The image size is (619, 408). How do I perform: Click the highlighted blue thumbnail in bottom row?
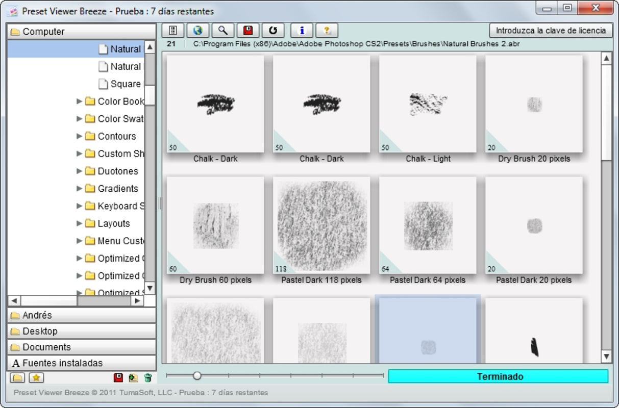tap(428, 330)
